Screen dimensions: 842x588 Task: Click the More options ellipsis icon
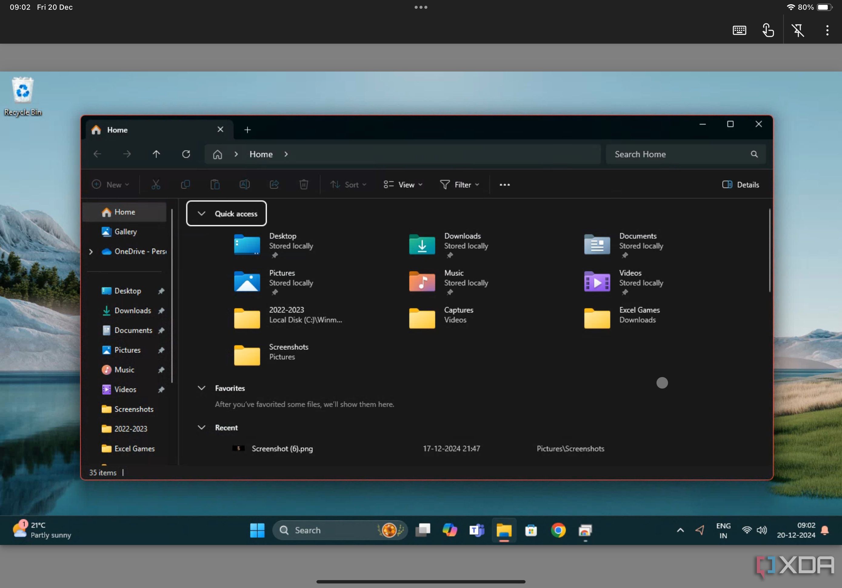pyautogui.click(x=505, y=185)
